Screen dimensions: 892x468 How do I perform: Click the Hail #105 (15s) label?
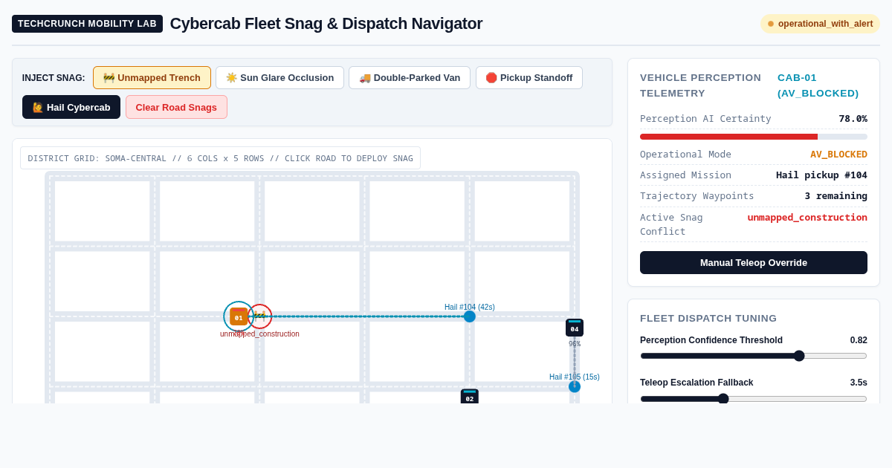pos(575,377)
